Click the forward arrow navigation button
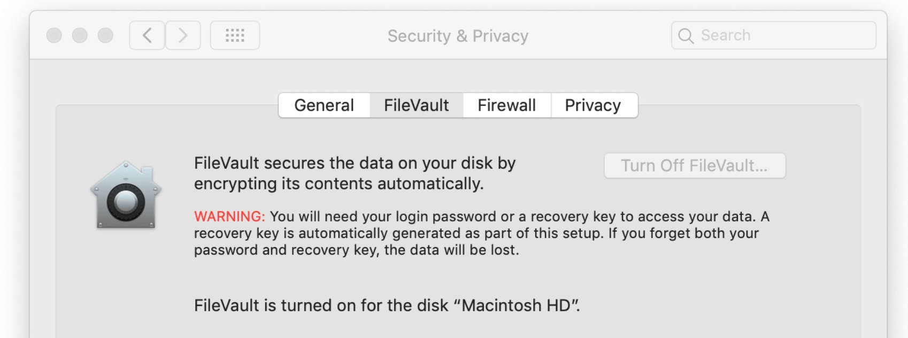Screen dimensions: 908x338 (x=183, y=35)
